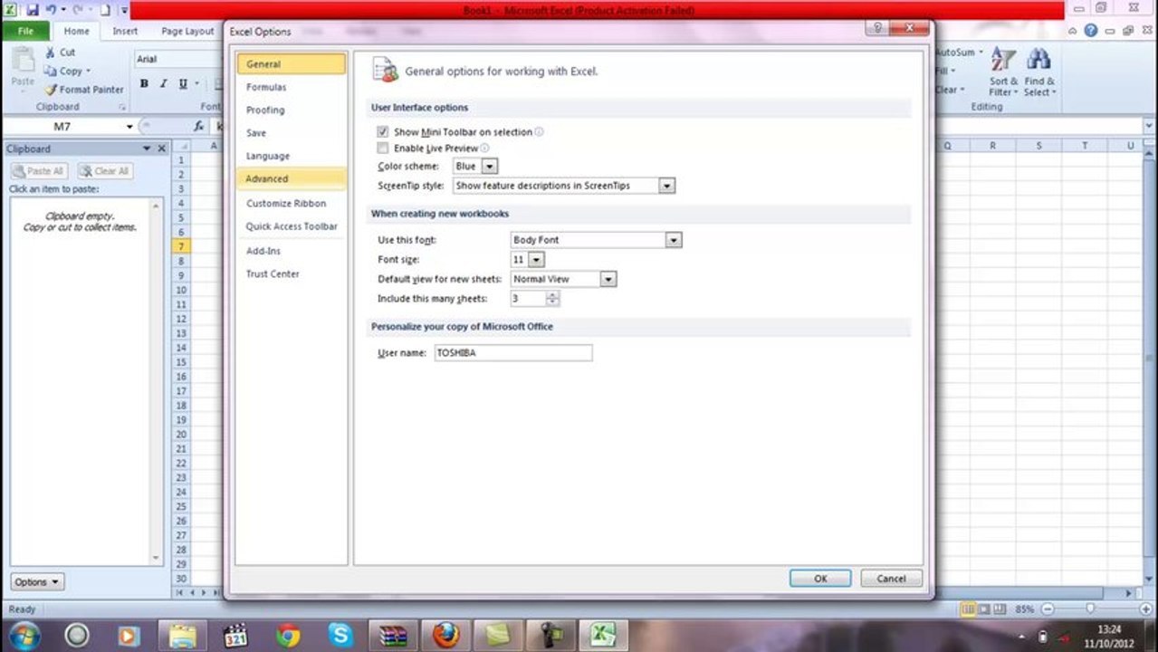Click the Copy icon in the ribbon

point(51,71)
